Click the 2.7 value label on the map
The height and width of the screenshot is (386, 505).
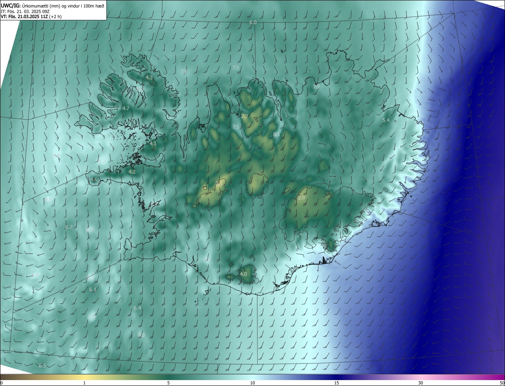tap(245, 116)
